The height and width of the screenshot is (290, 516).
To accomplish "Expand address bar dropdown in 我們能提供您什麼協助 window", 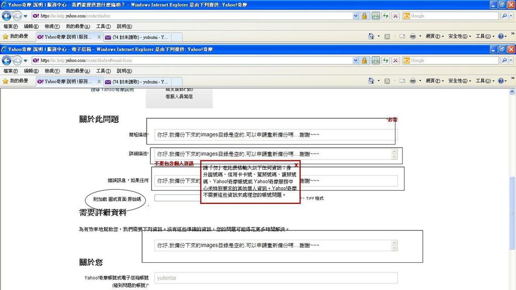I will pos(355,16).
